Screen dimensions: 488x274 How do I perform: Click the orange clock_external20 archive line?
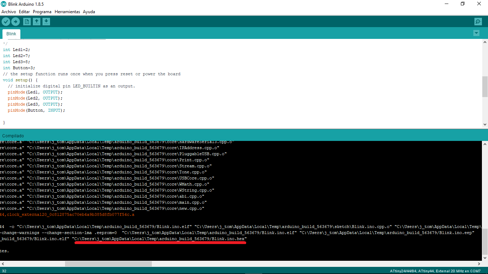tap(67, 215)
